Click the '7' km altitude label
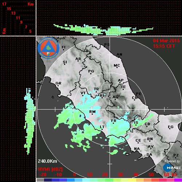The height and width of the screenshot is (182, 182). coord(26,27)
